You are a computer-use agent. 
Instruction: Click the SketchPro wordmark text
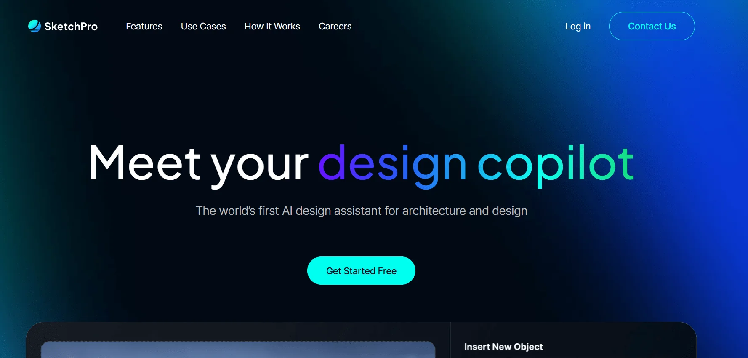pyautogui.click(x=71, y=27)
